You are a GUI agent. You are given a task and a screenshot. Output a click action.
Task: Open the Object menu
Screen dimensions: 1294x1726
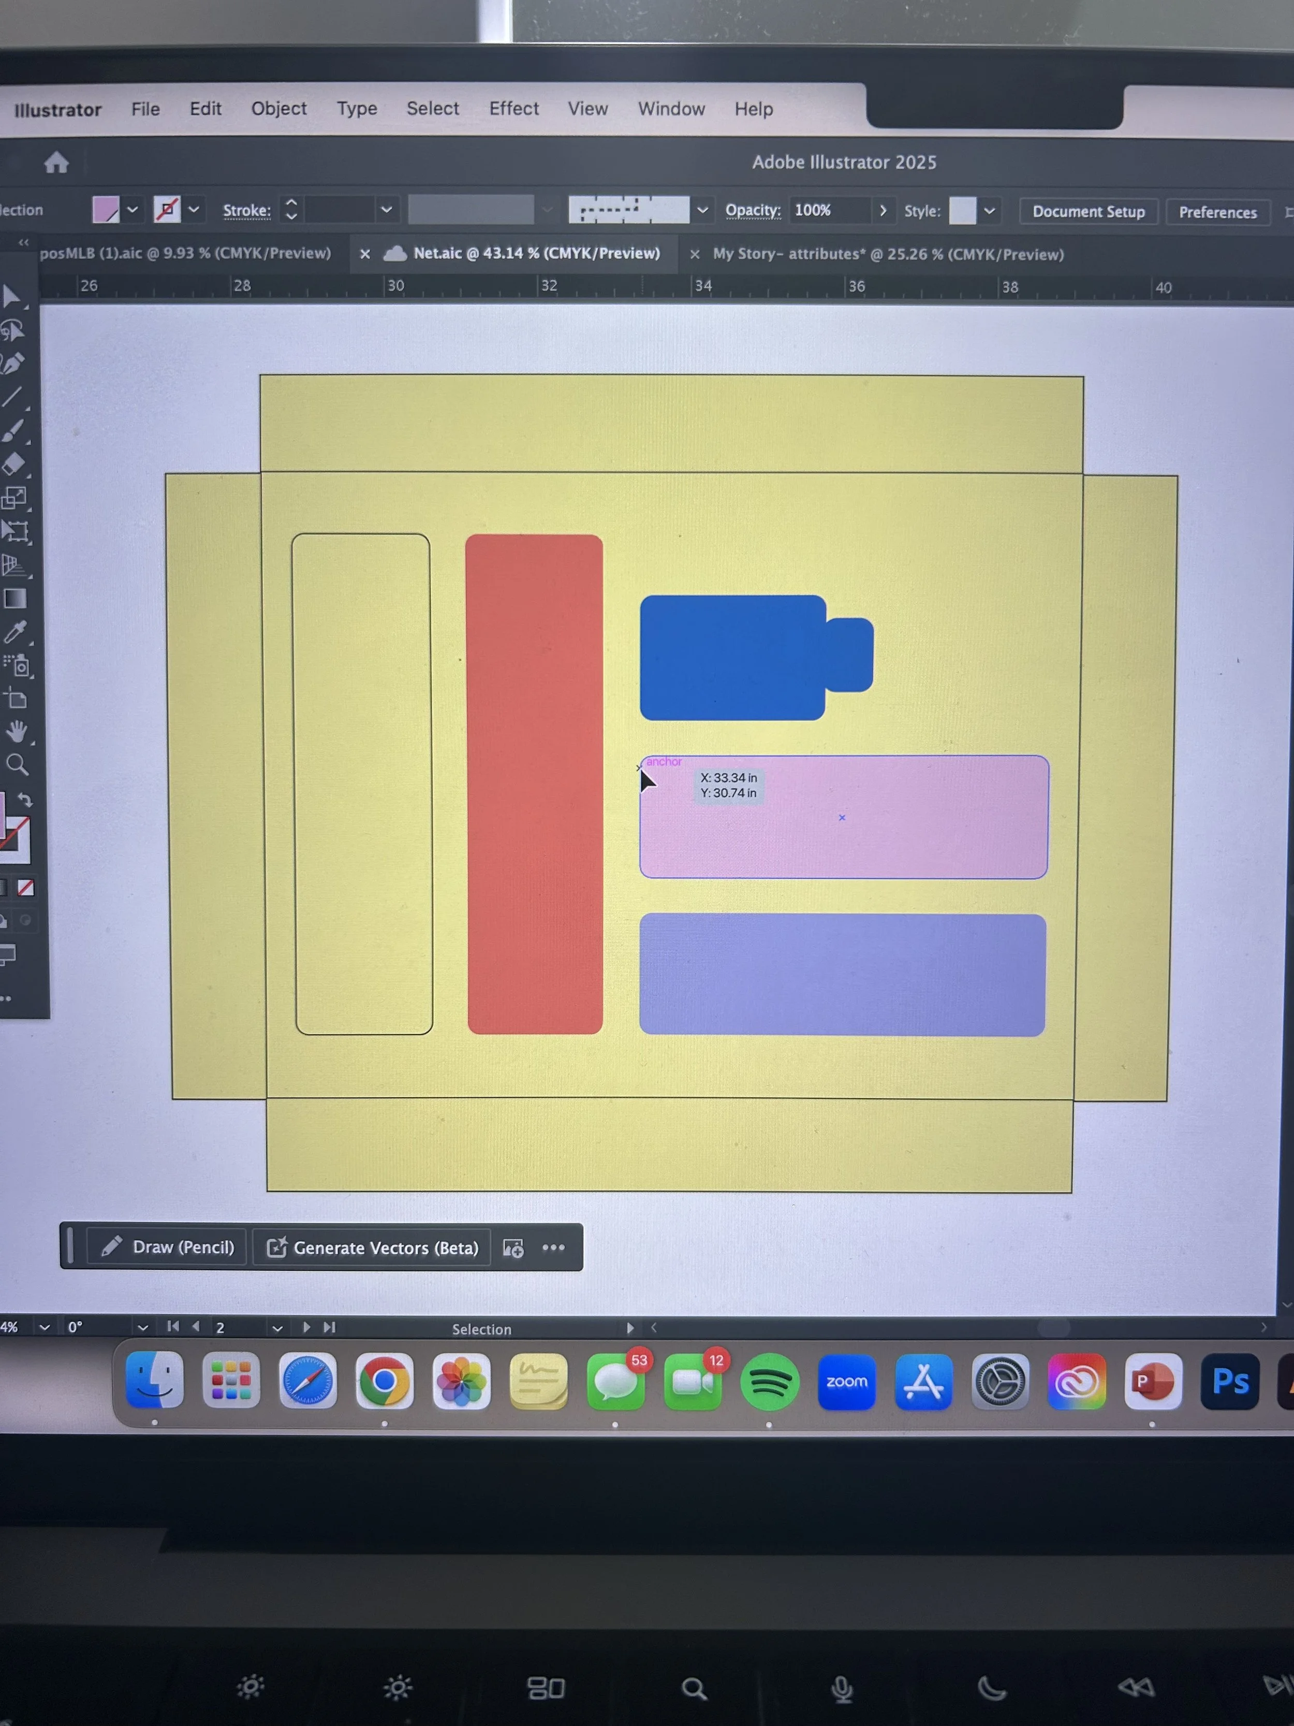tap(278, 108)
